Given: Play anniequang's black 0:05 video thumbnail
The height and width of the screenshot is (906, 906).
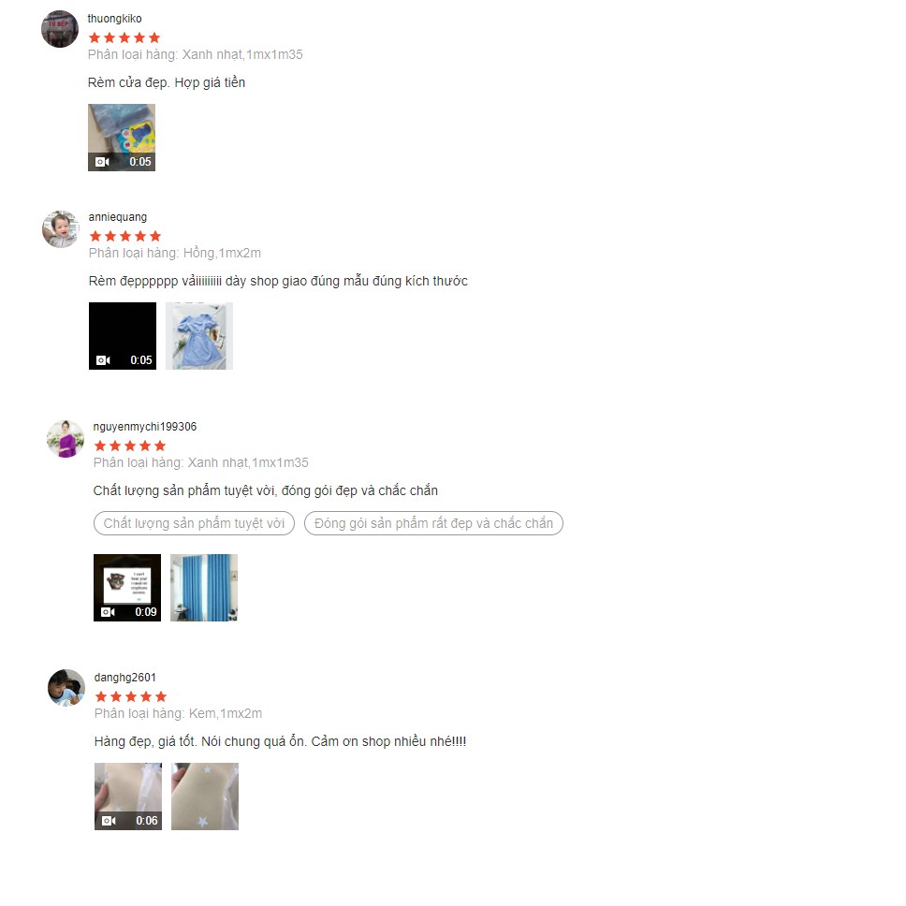Looking at the screenshot, I should click(x=123, y=336).
